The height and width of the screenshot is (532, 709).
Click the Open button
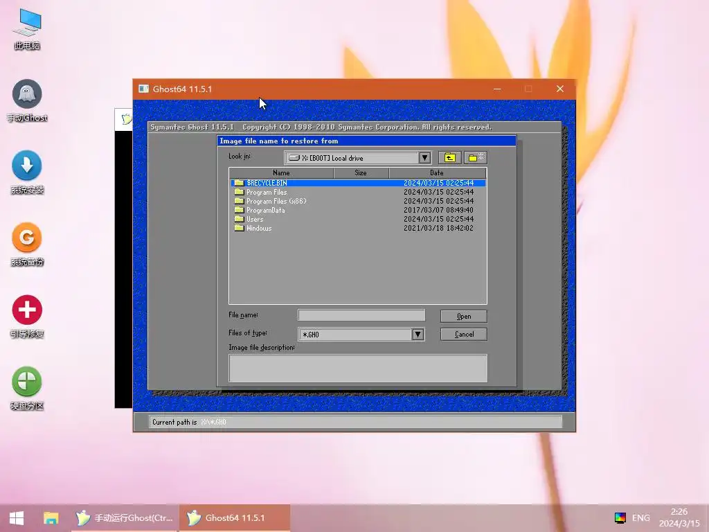pyautogui.click(x=464, y=316)
